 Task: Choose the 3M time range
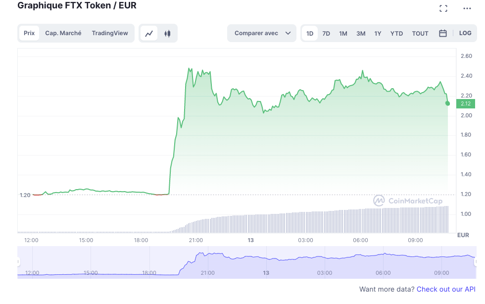[361, 34]
